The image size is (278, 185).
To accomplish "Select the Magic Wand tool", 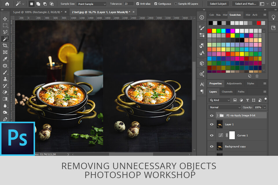I will point(5,38).
